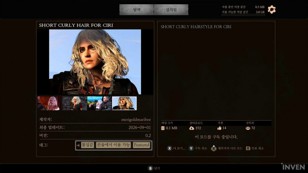Click the title SHORT CURLY HAIR FOR CIRI
Viewport: 308px width, 173px height.
point(76,25)
